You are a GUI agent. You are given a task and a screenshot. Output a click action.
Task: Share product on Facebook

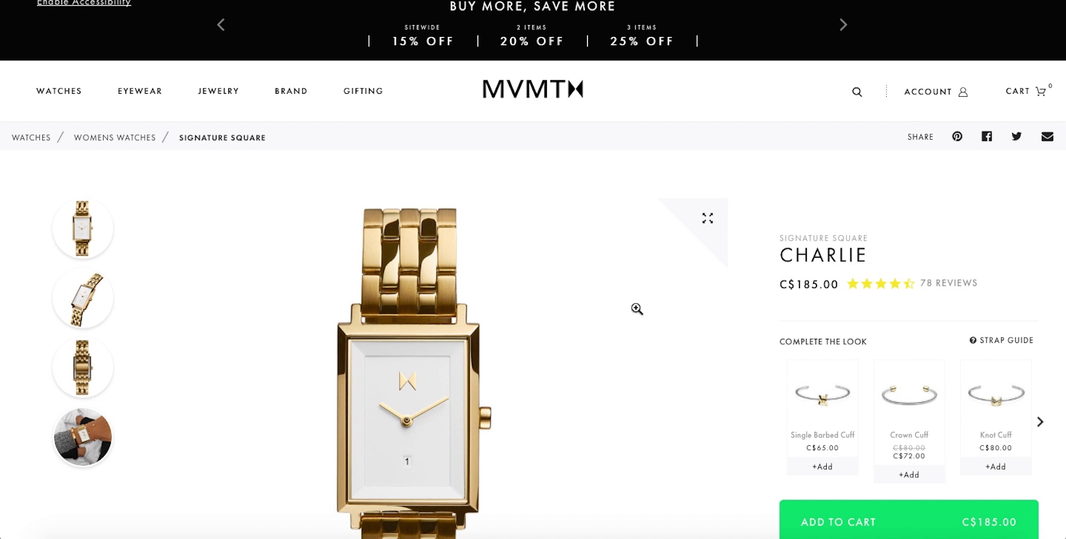click(987, 136)
